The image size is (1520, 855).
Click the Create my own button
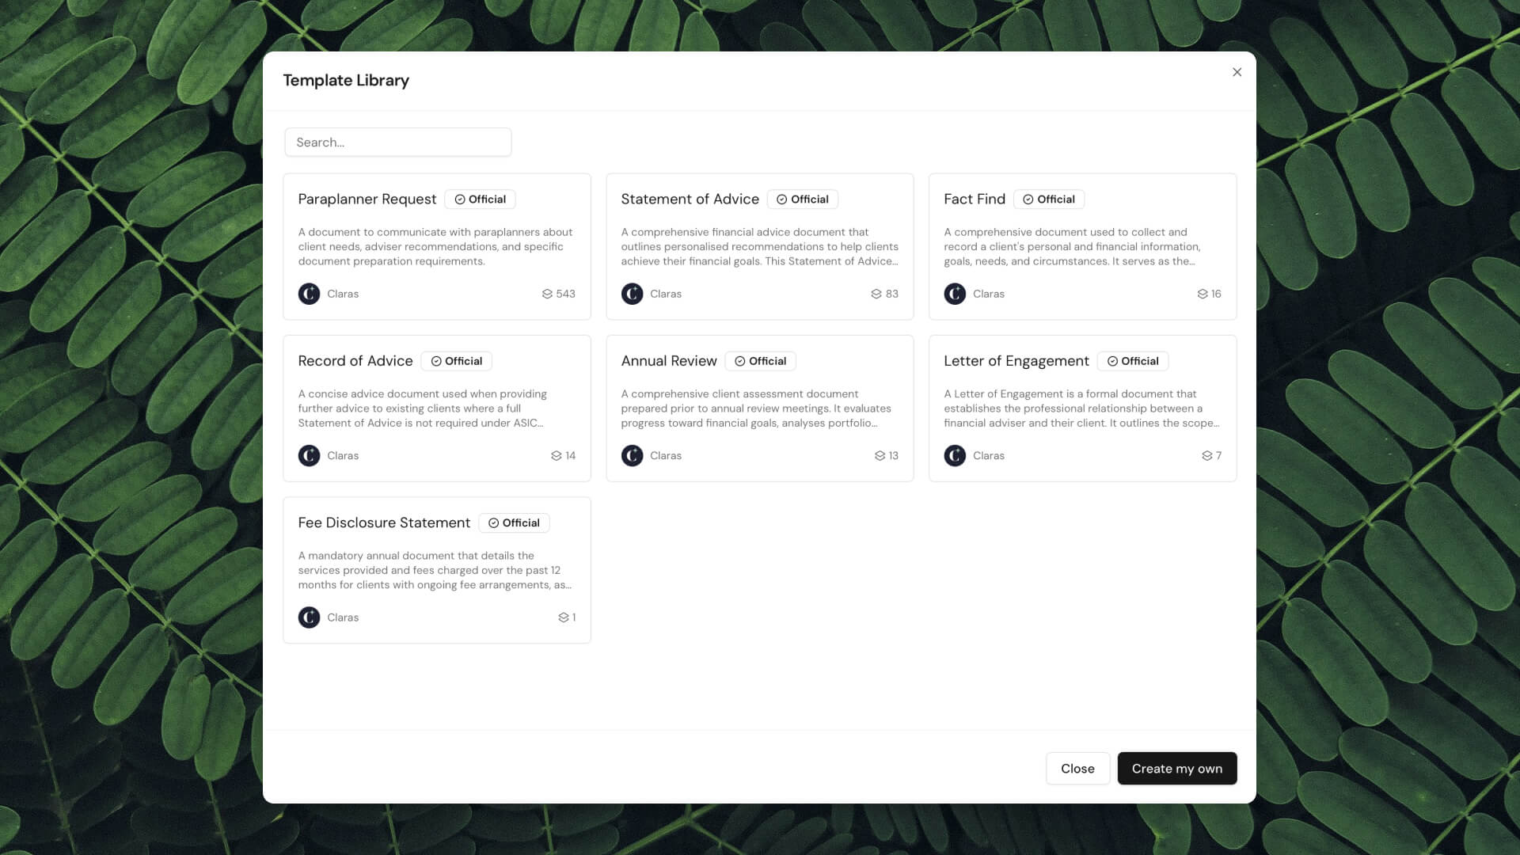[x=1176, y=768]
